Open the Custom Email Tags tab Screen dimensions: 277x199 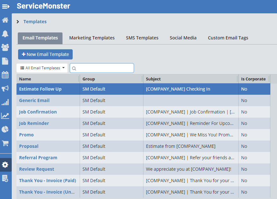click(228, 38)
